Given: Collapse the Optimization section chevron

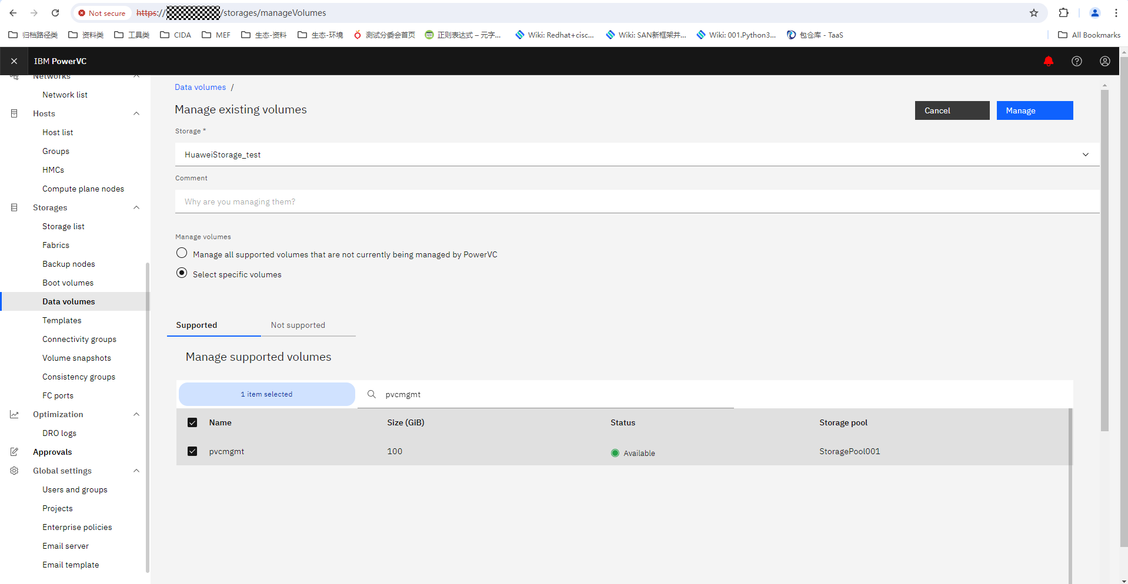Looking at the screenshot, I should 136,414.
